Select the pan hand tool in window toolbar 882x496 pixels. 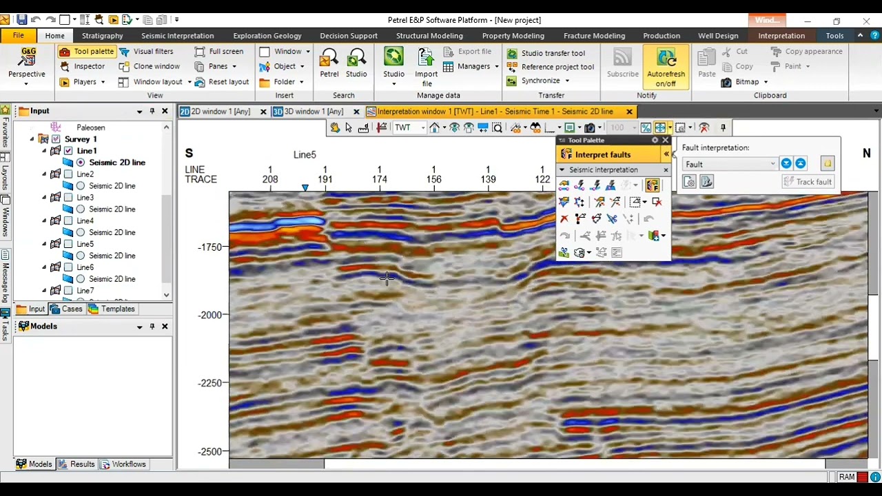[335, 127]
